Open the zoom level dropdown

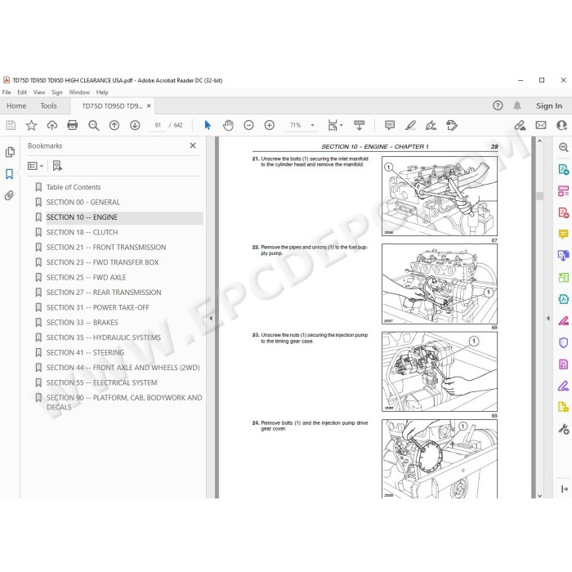(312, 126)
